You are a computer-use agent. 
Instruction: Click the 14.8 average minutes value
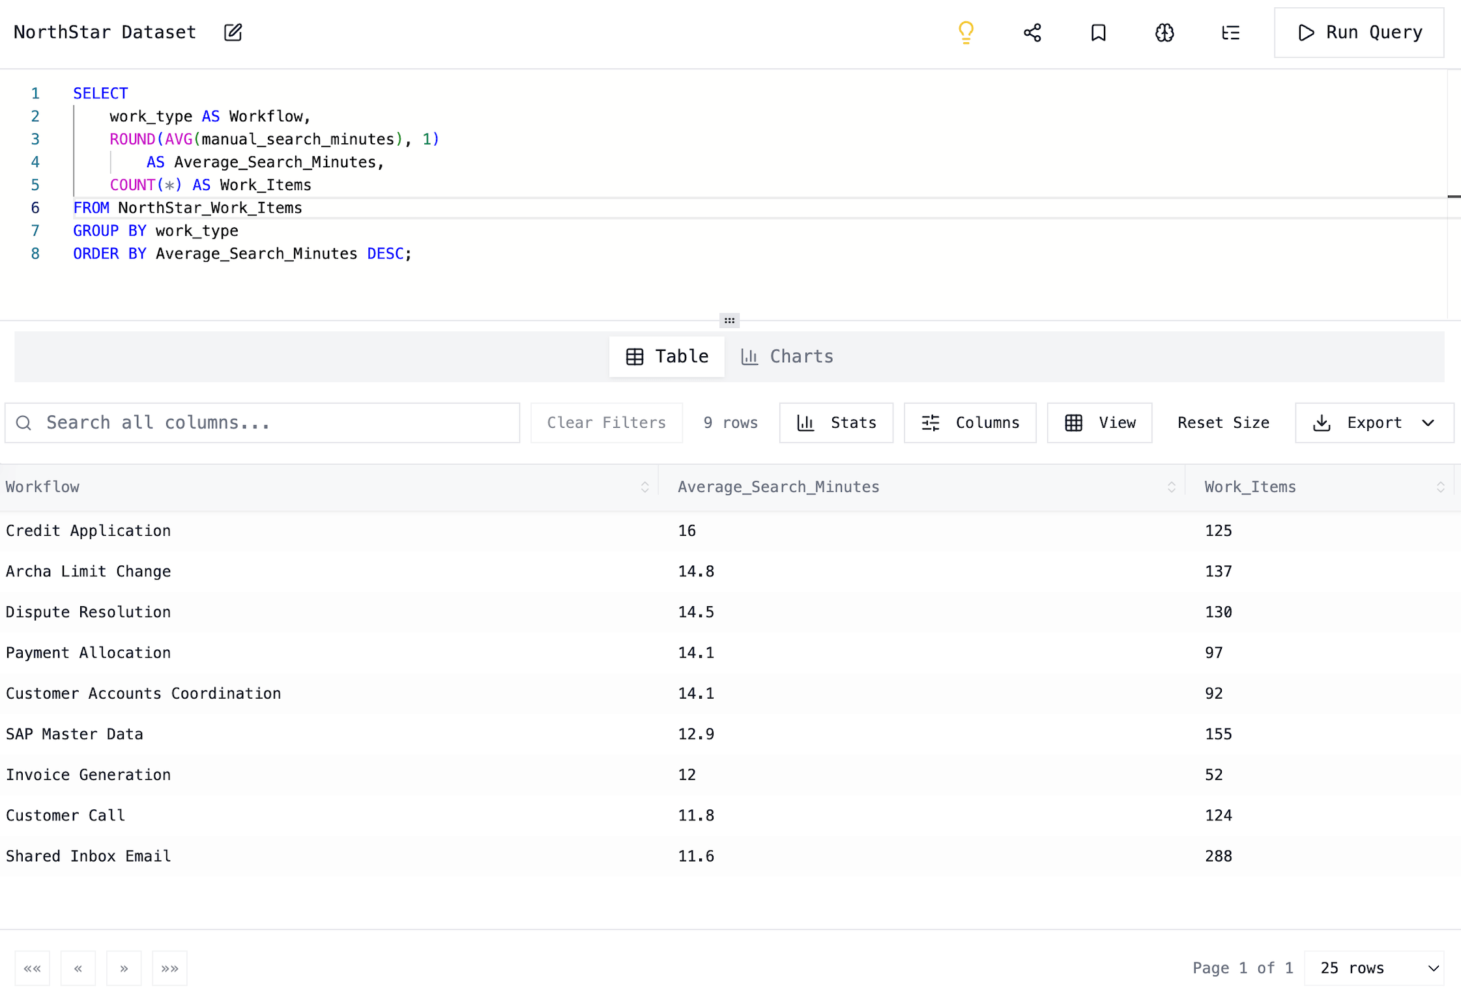(x=696, y=571)
